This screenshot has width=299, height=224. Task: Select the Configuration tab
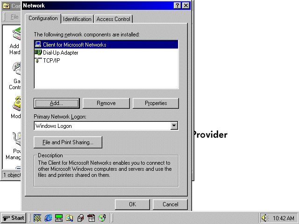point(43,18)
